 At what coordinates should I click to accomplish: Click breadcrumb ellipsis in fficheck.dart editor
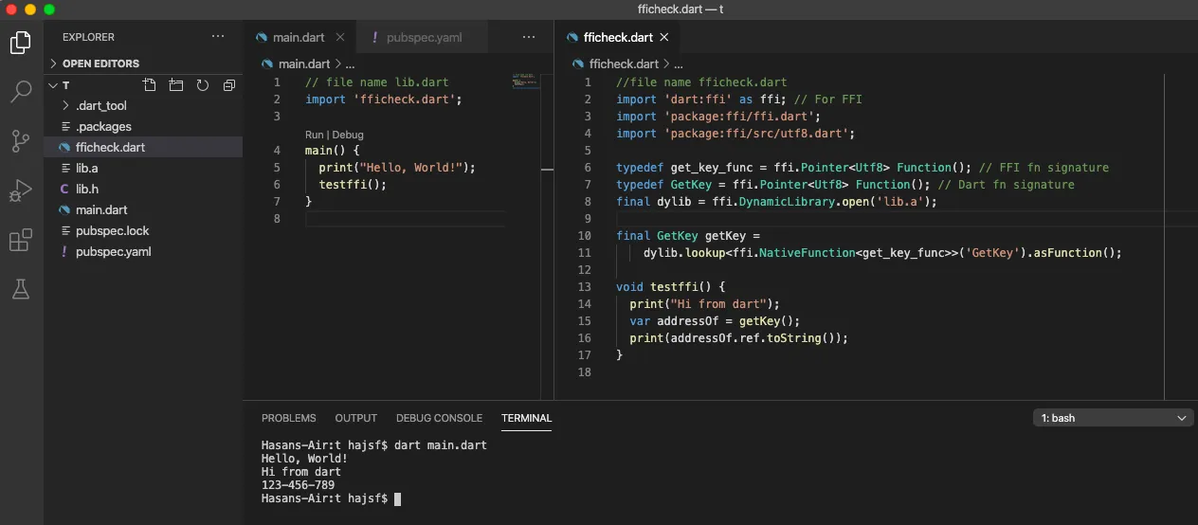click(x=680, y=64)
